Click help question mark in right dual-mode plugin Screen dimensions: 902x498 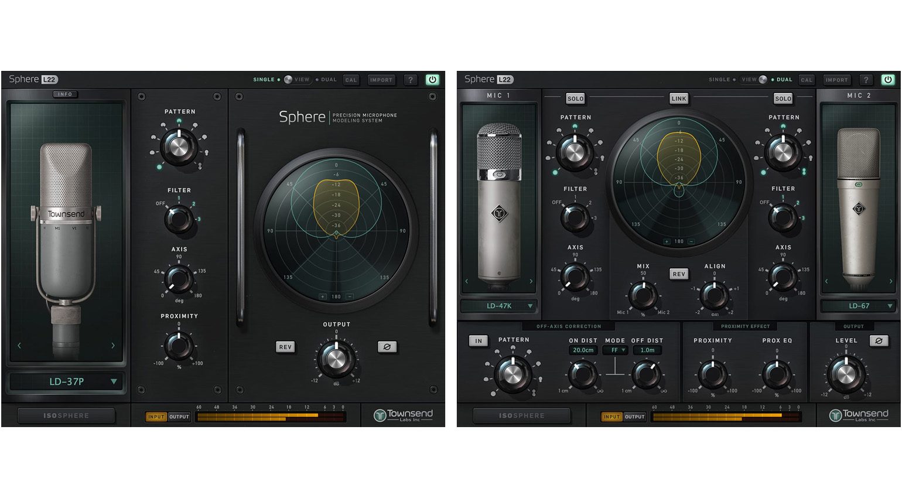(866, 80)
